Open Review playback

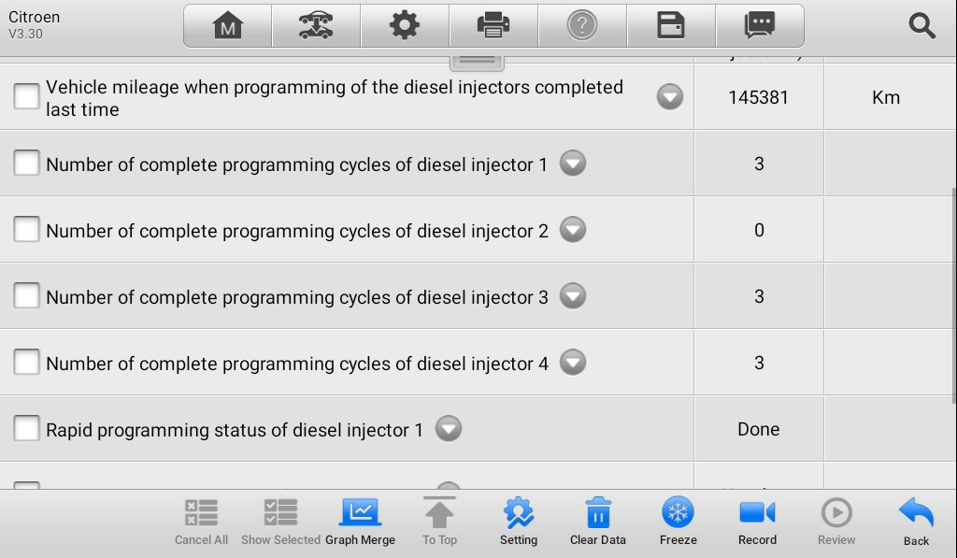(x=836, y=522)
